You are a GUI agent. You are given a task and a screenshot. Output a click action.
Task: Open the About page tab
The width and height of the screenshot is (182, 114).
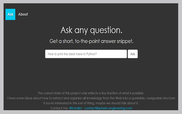pos(23,14)
